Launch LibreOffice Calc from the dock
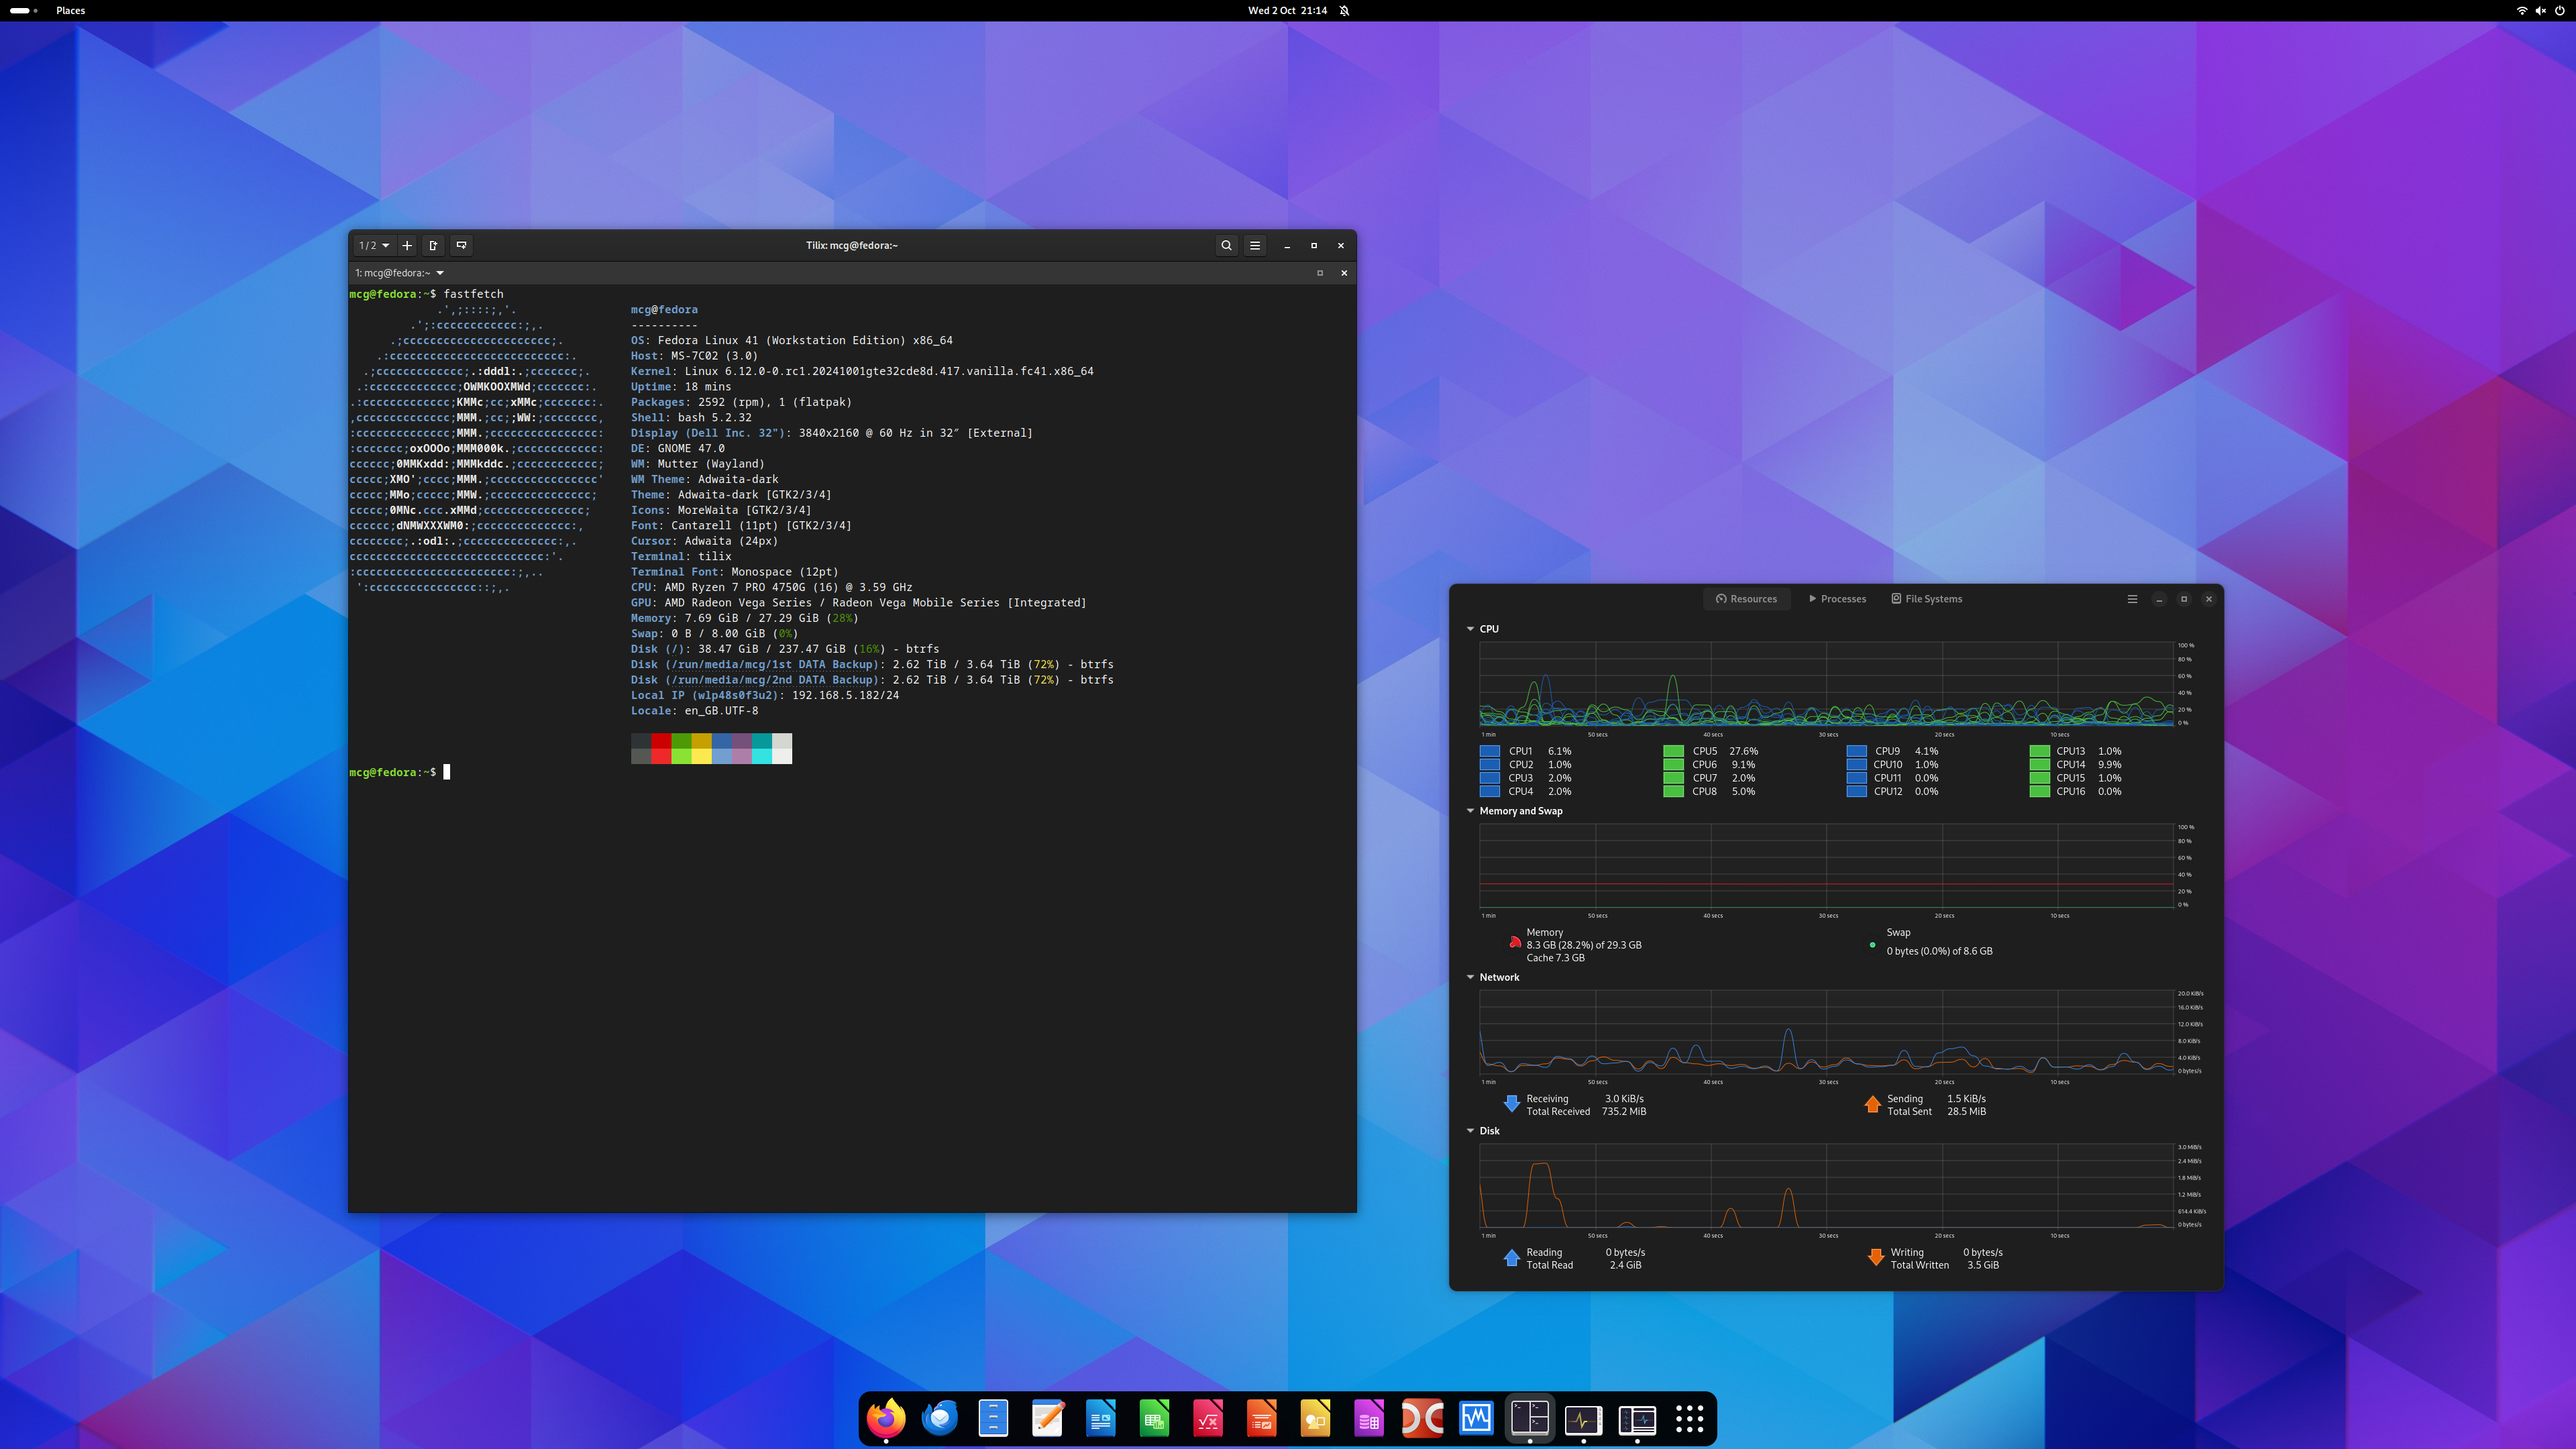 tap(1154, 1418)
